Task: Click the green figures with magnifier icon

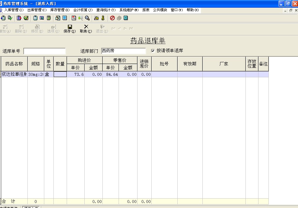Action: [x=81, y=18]
